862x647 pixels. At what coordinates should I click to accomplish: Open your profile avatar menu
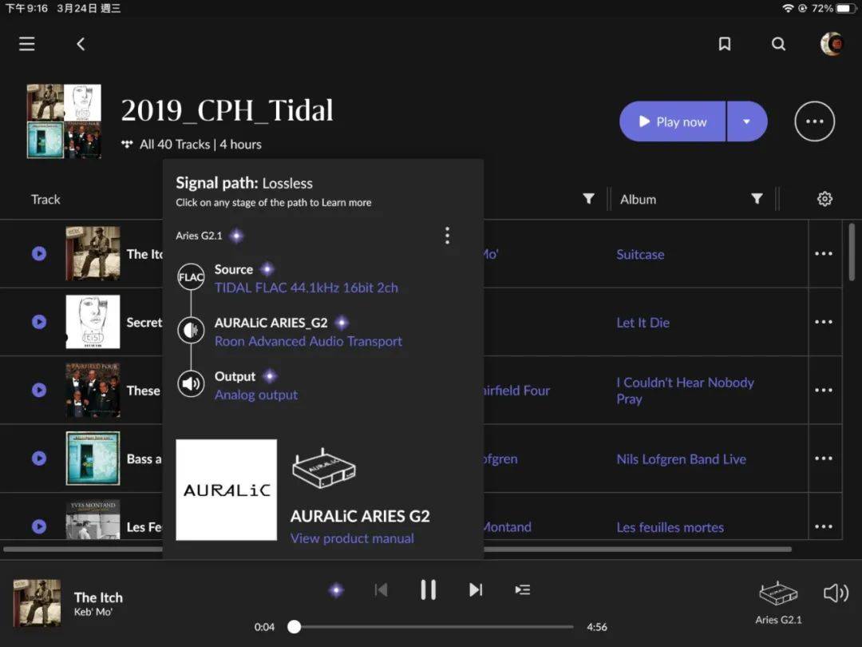(832, 44)
